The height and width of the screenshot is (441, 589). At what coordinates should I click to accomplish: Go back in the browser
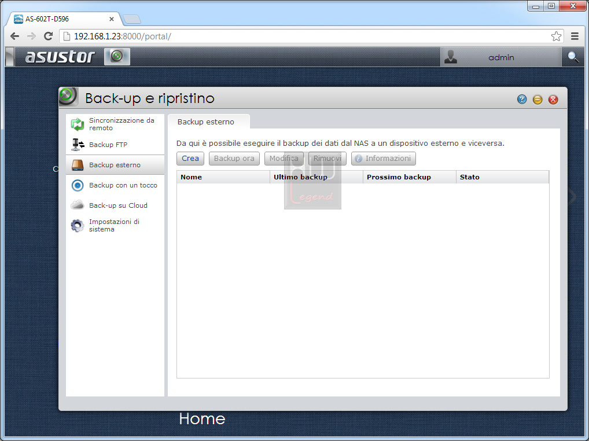coord(14,36)
